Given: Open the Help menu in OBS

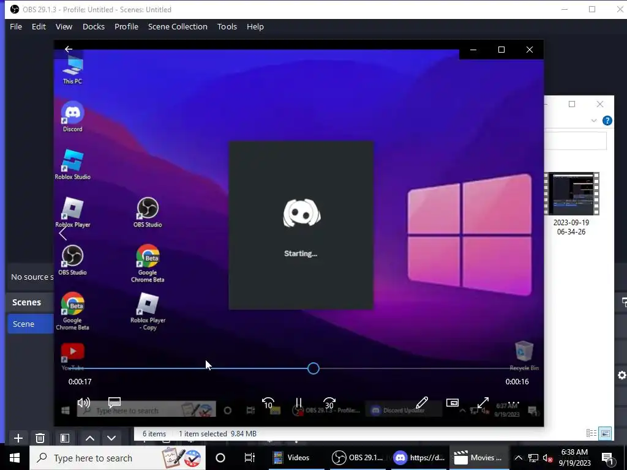Looking at the screenshot, I should coord(255,26).
